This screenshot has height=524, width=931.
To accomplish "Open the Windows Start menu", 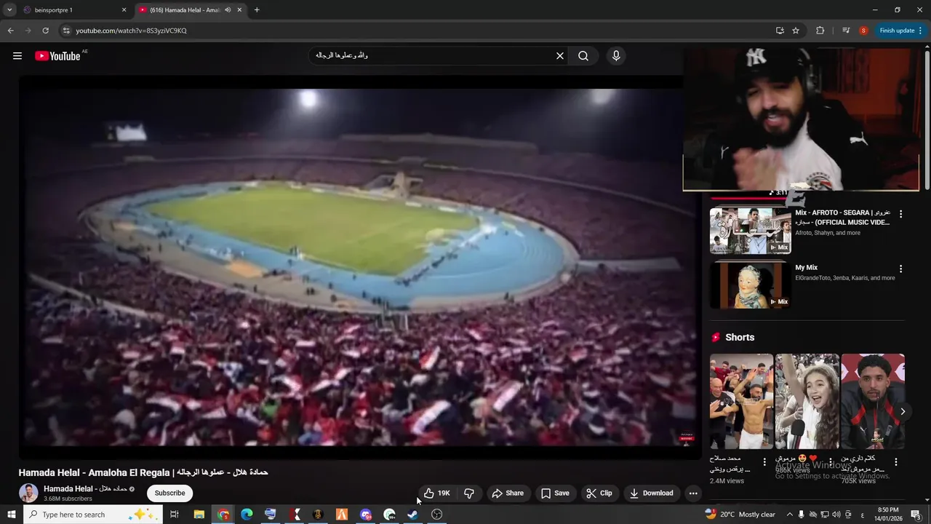I will 11,515.
